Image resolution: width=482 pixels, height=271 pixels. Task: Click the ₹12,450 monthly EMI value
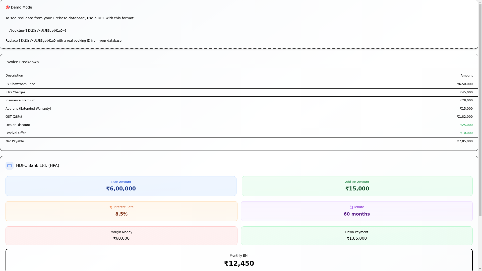[239, 263]
